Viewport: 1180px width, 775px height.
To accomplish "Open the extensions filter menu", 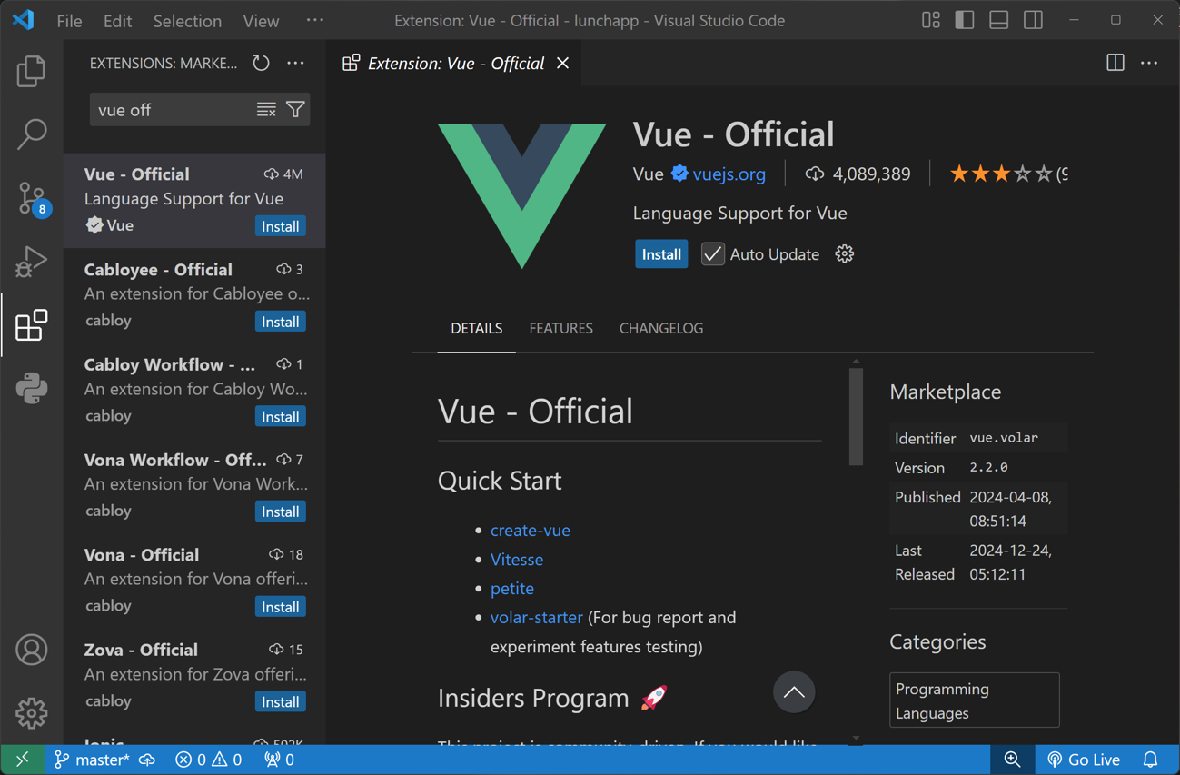I will pos(295,110).
